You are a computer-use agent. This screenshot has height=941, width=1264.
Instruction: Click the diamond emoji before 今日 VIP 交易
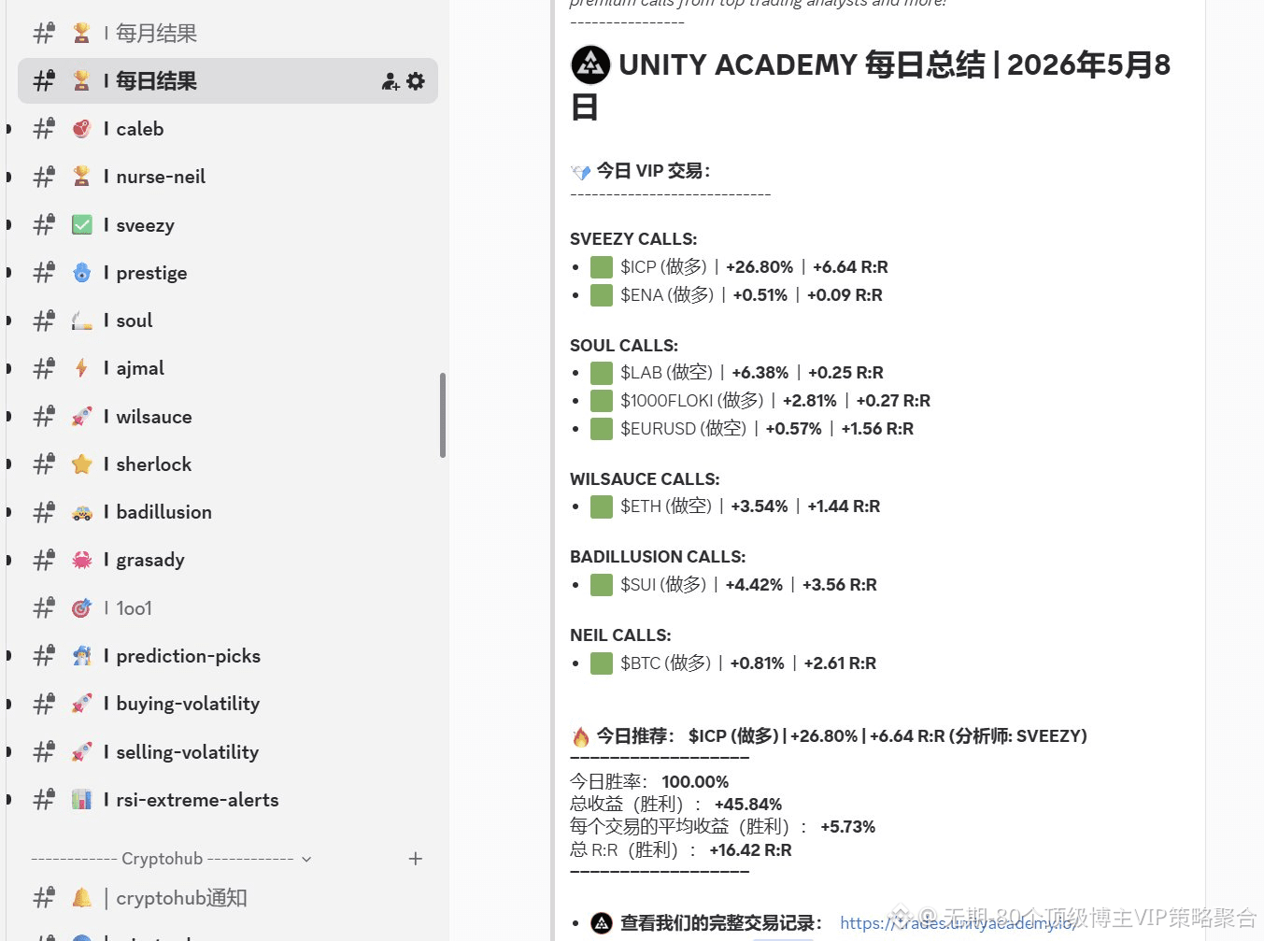point(581,172)
